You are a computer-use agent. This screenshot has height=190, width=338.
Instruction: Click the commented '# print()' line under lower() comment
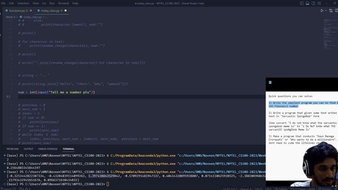pos(27,33)
